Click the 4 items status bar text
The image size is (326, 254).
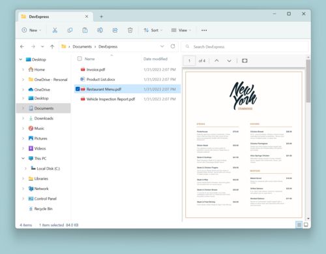26,225
